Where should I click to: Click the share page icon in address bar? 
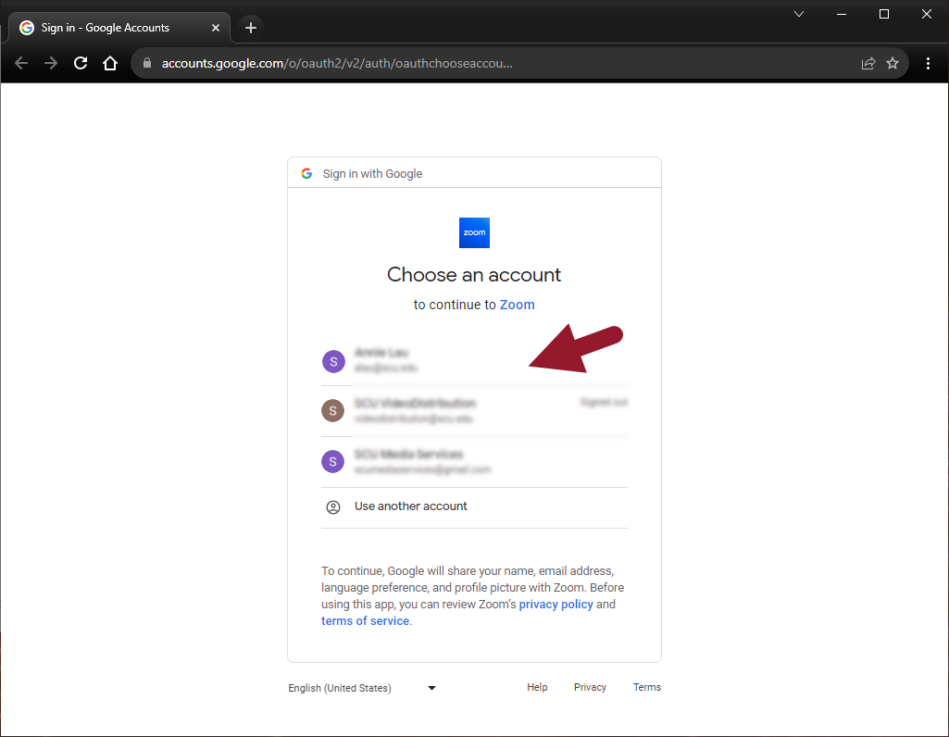pyautogui.click(x=868, y=64)
